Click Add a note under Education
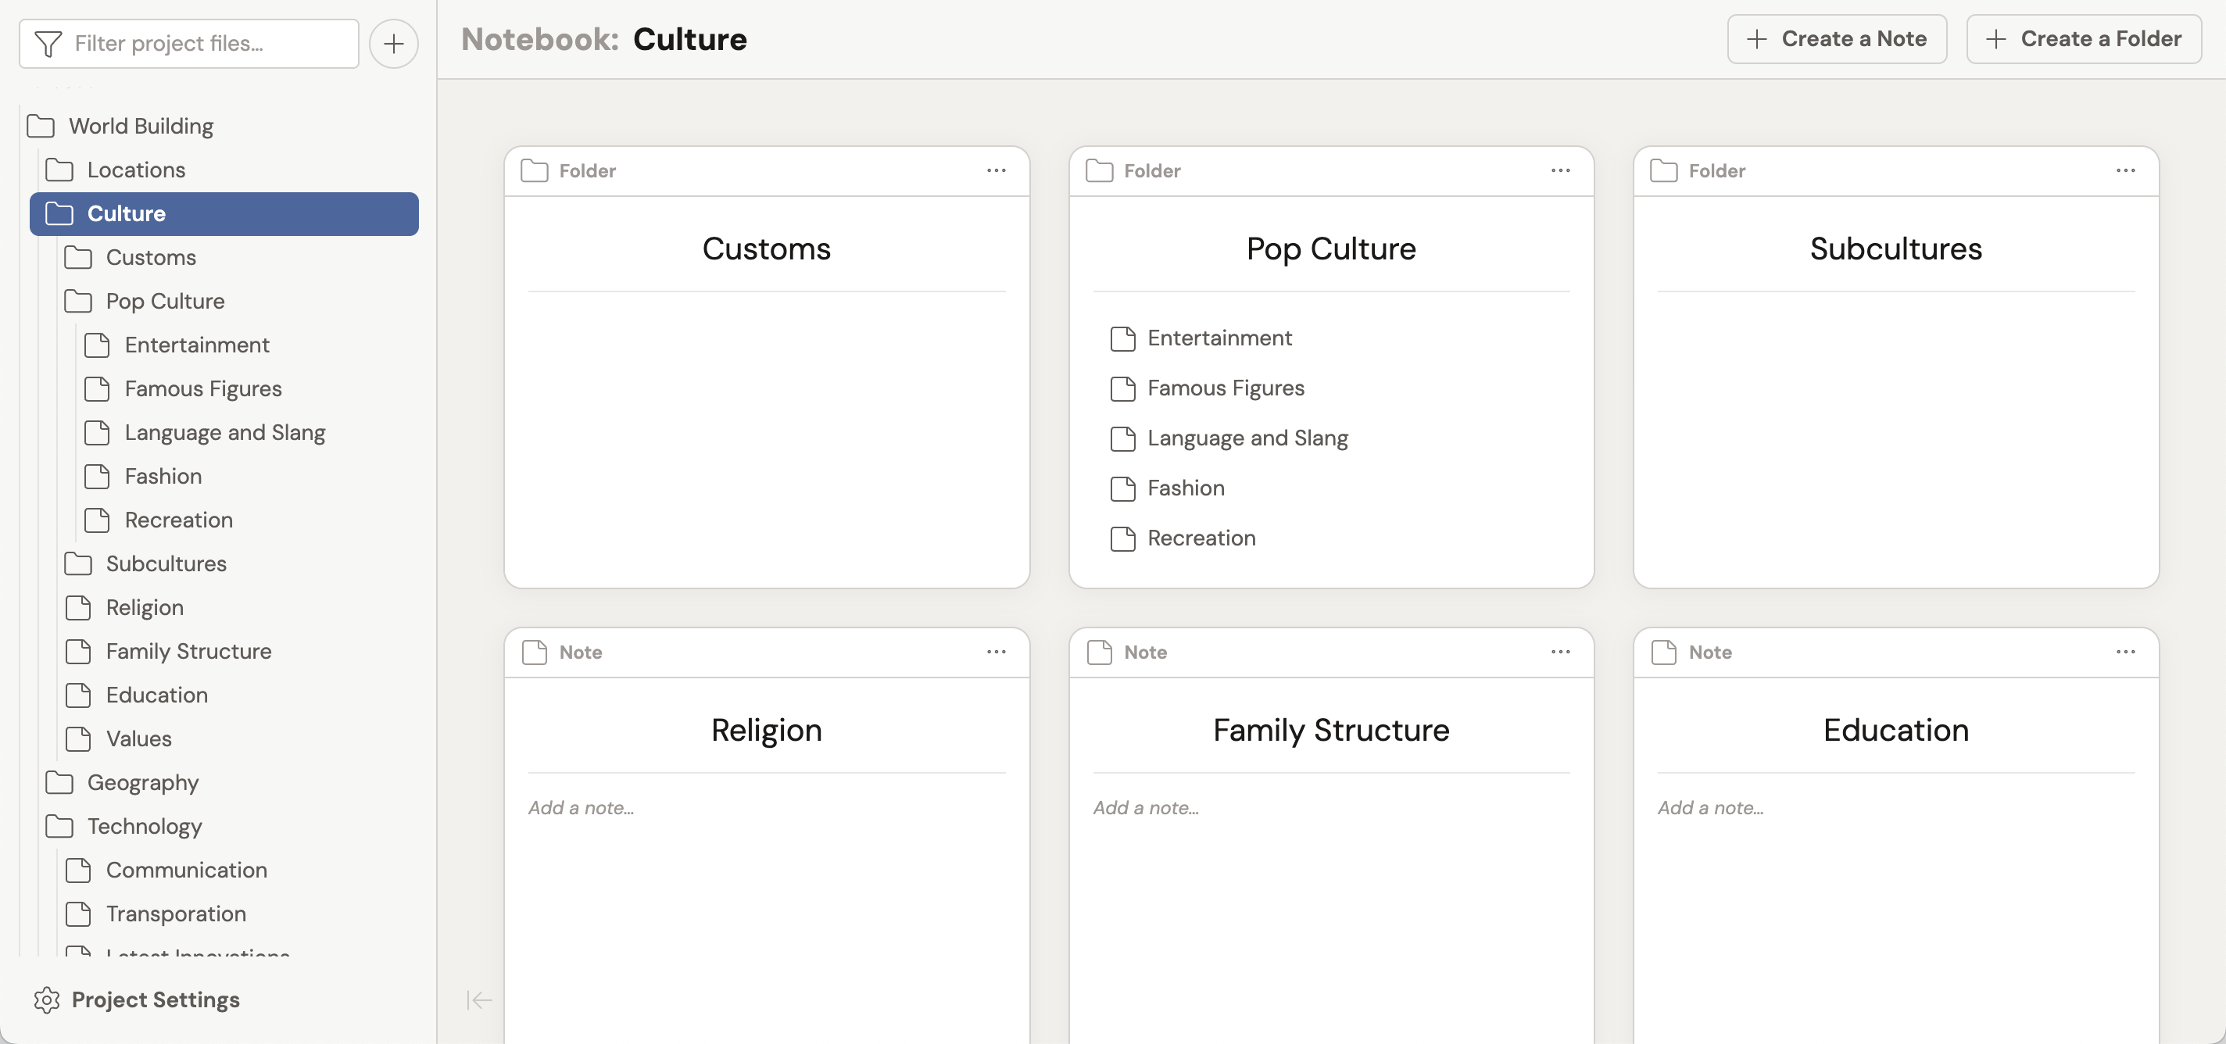Screen dimensions: 2226x1044 (1711, 807)
